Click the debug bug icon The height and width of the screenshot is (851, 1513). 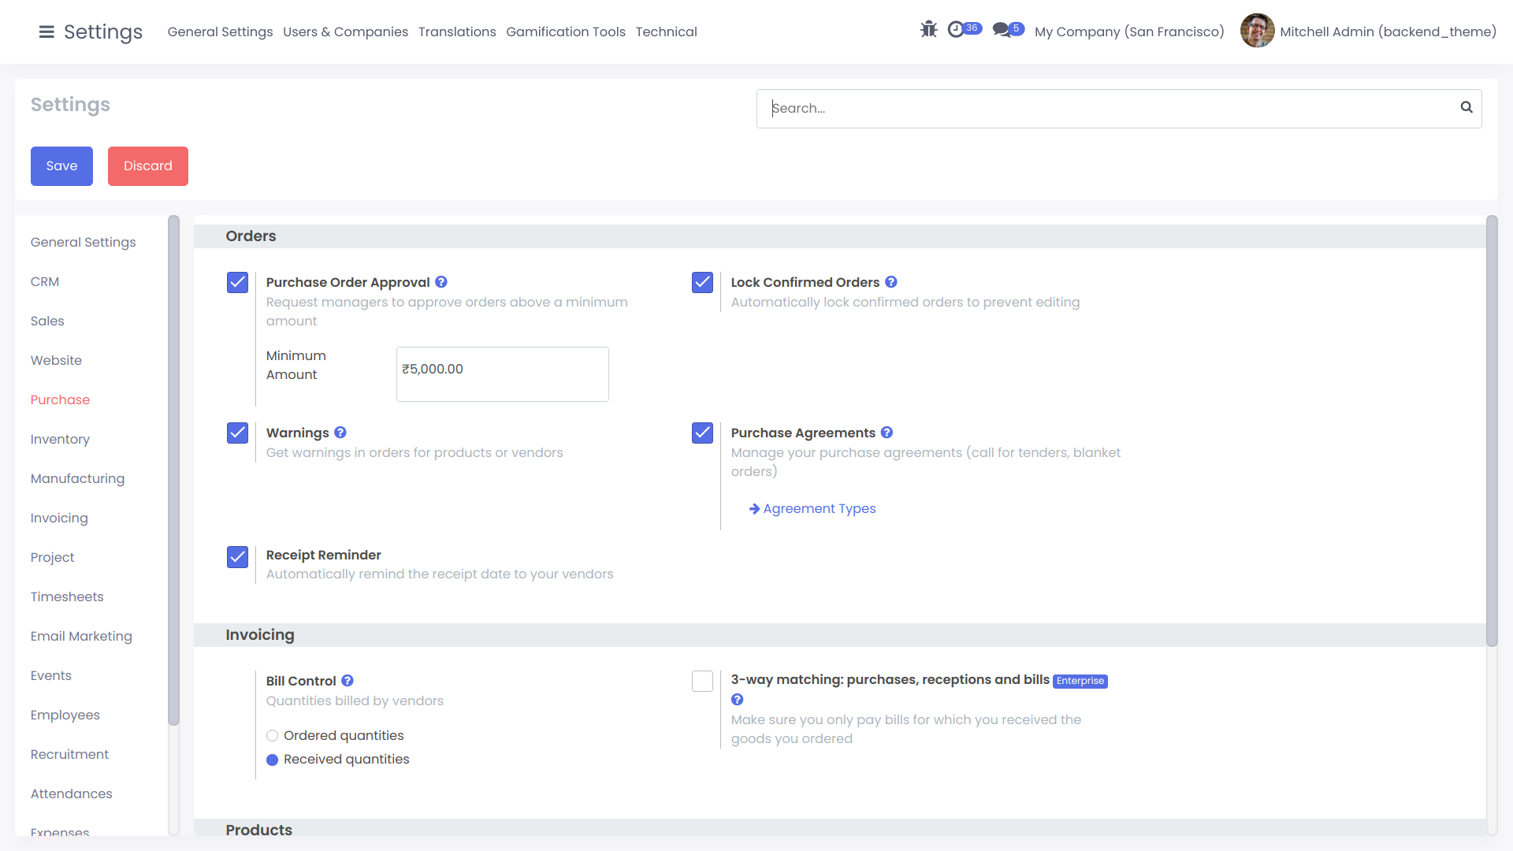coord(928,30)
